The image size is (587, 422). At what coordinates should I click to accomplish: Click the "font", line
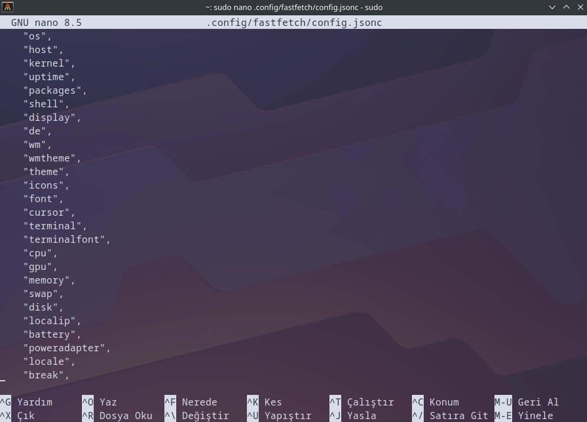[x=44, y=199]
